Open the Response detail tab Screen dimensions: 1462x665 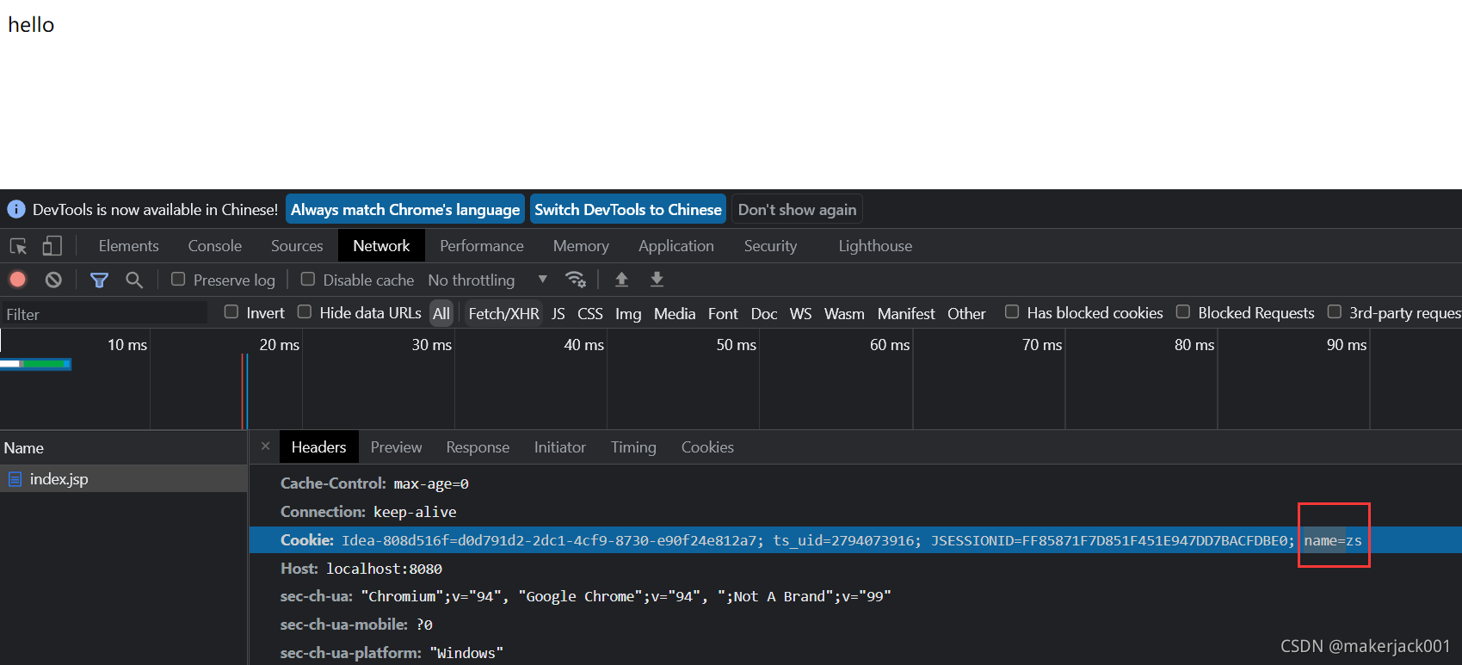point(478,447)
